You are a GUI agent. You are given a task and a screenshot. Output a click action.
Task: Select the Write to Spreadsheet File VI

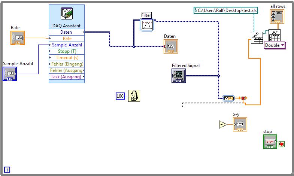coord(257,38)
